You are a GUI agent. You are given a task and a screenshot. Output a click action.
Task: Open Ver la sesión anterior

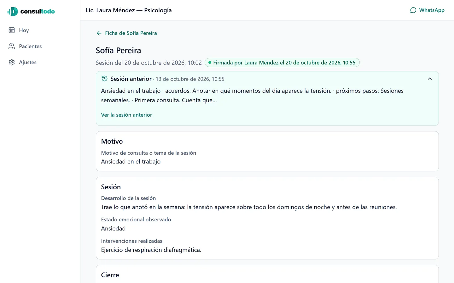pos(126,115)
